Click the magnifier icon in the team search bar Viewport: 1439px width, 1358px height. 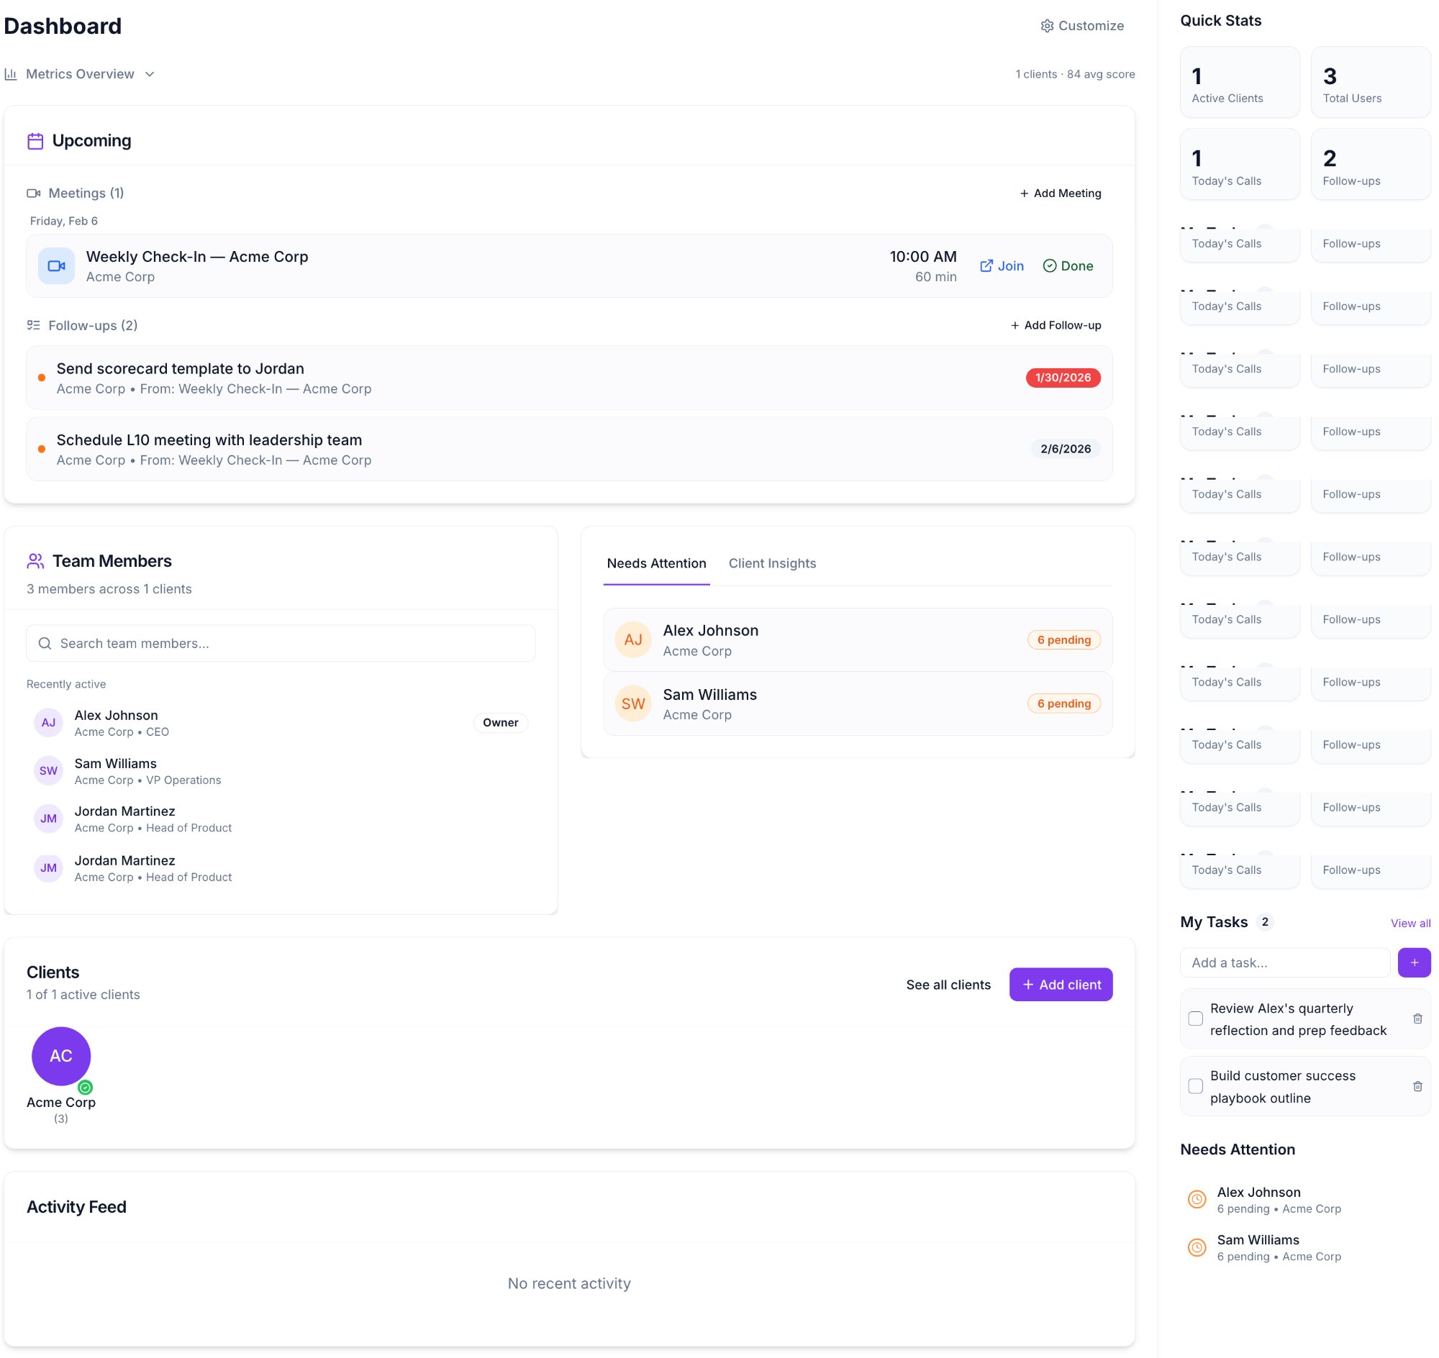point(44,643)
